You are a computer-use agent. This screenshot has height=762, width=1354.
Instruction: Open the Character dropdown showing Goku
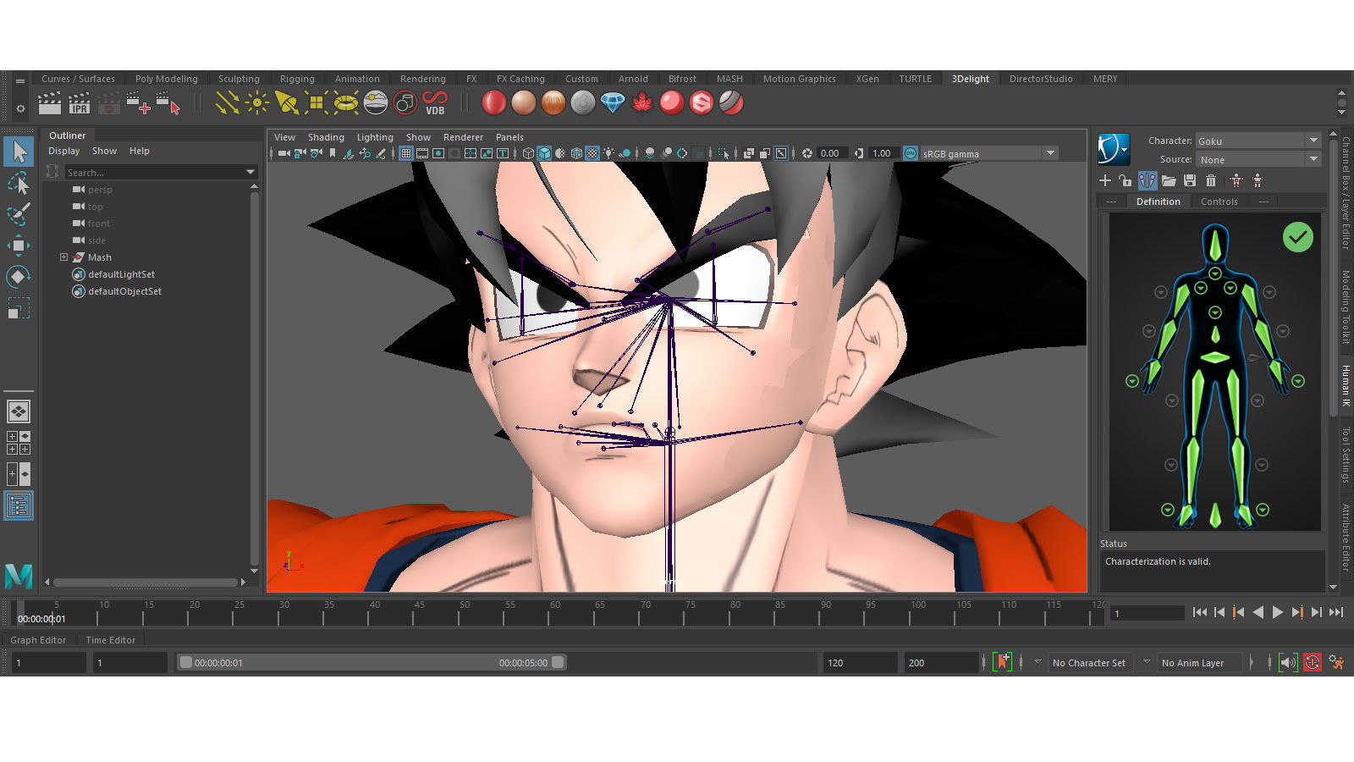(x=1258, y=141)
